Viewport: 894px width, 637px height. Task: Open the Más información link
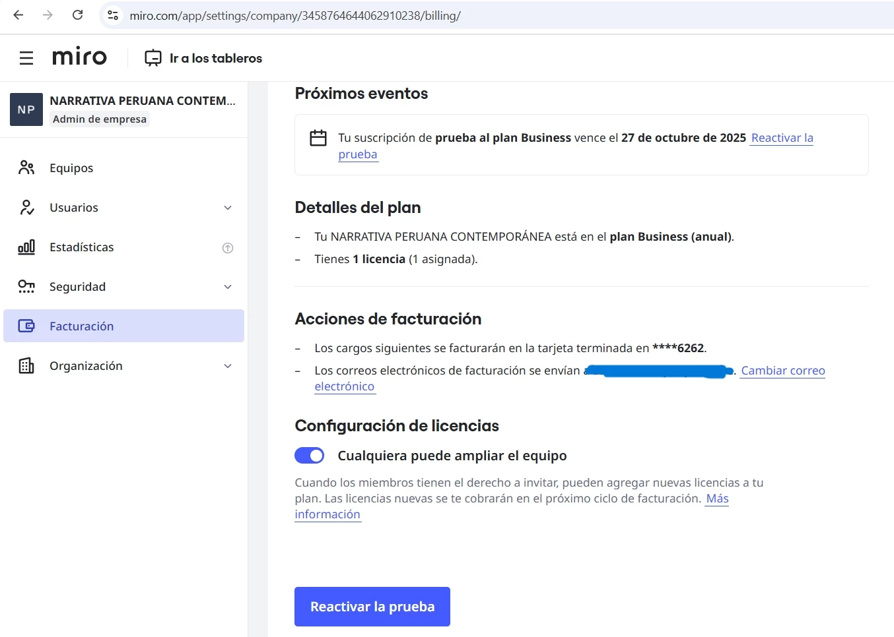point(717,499)
